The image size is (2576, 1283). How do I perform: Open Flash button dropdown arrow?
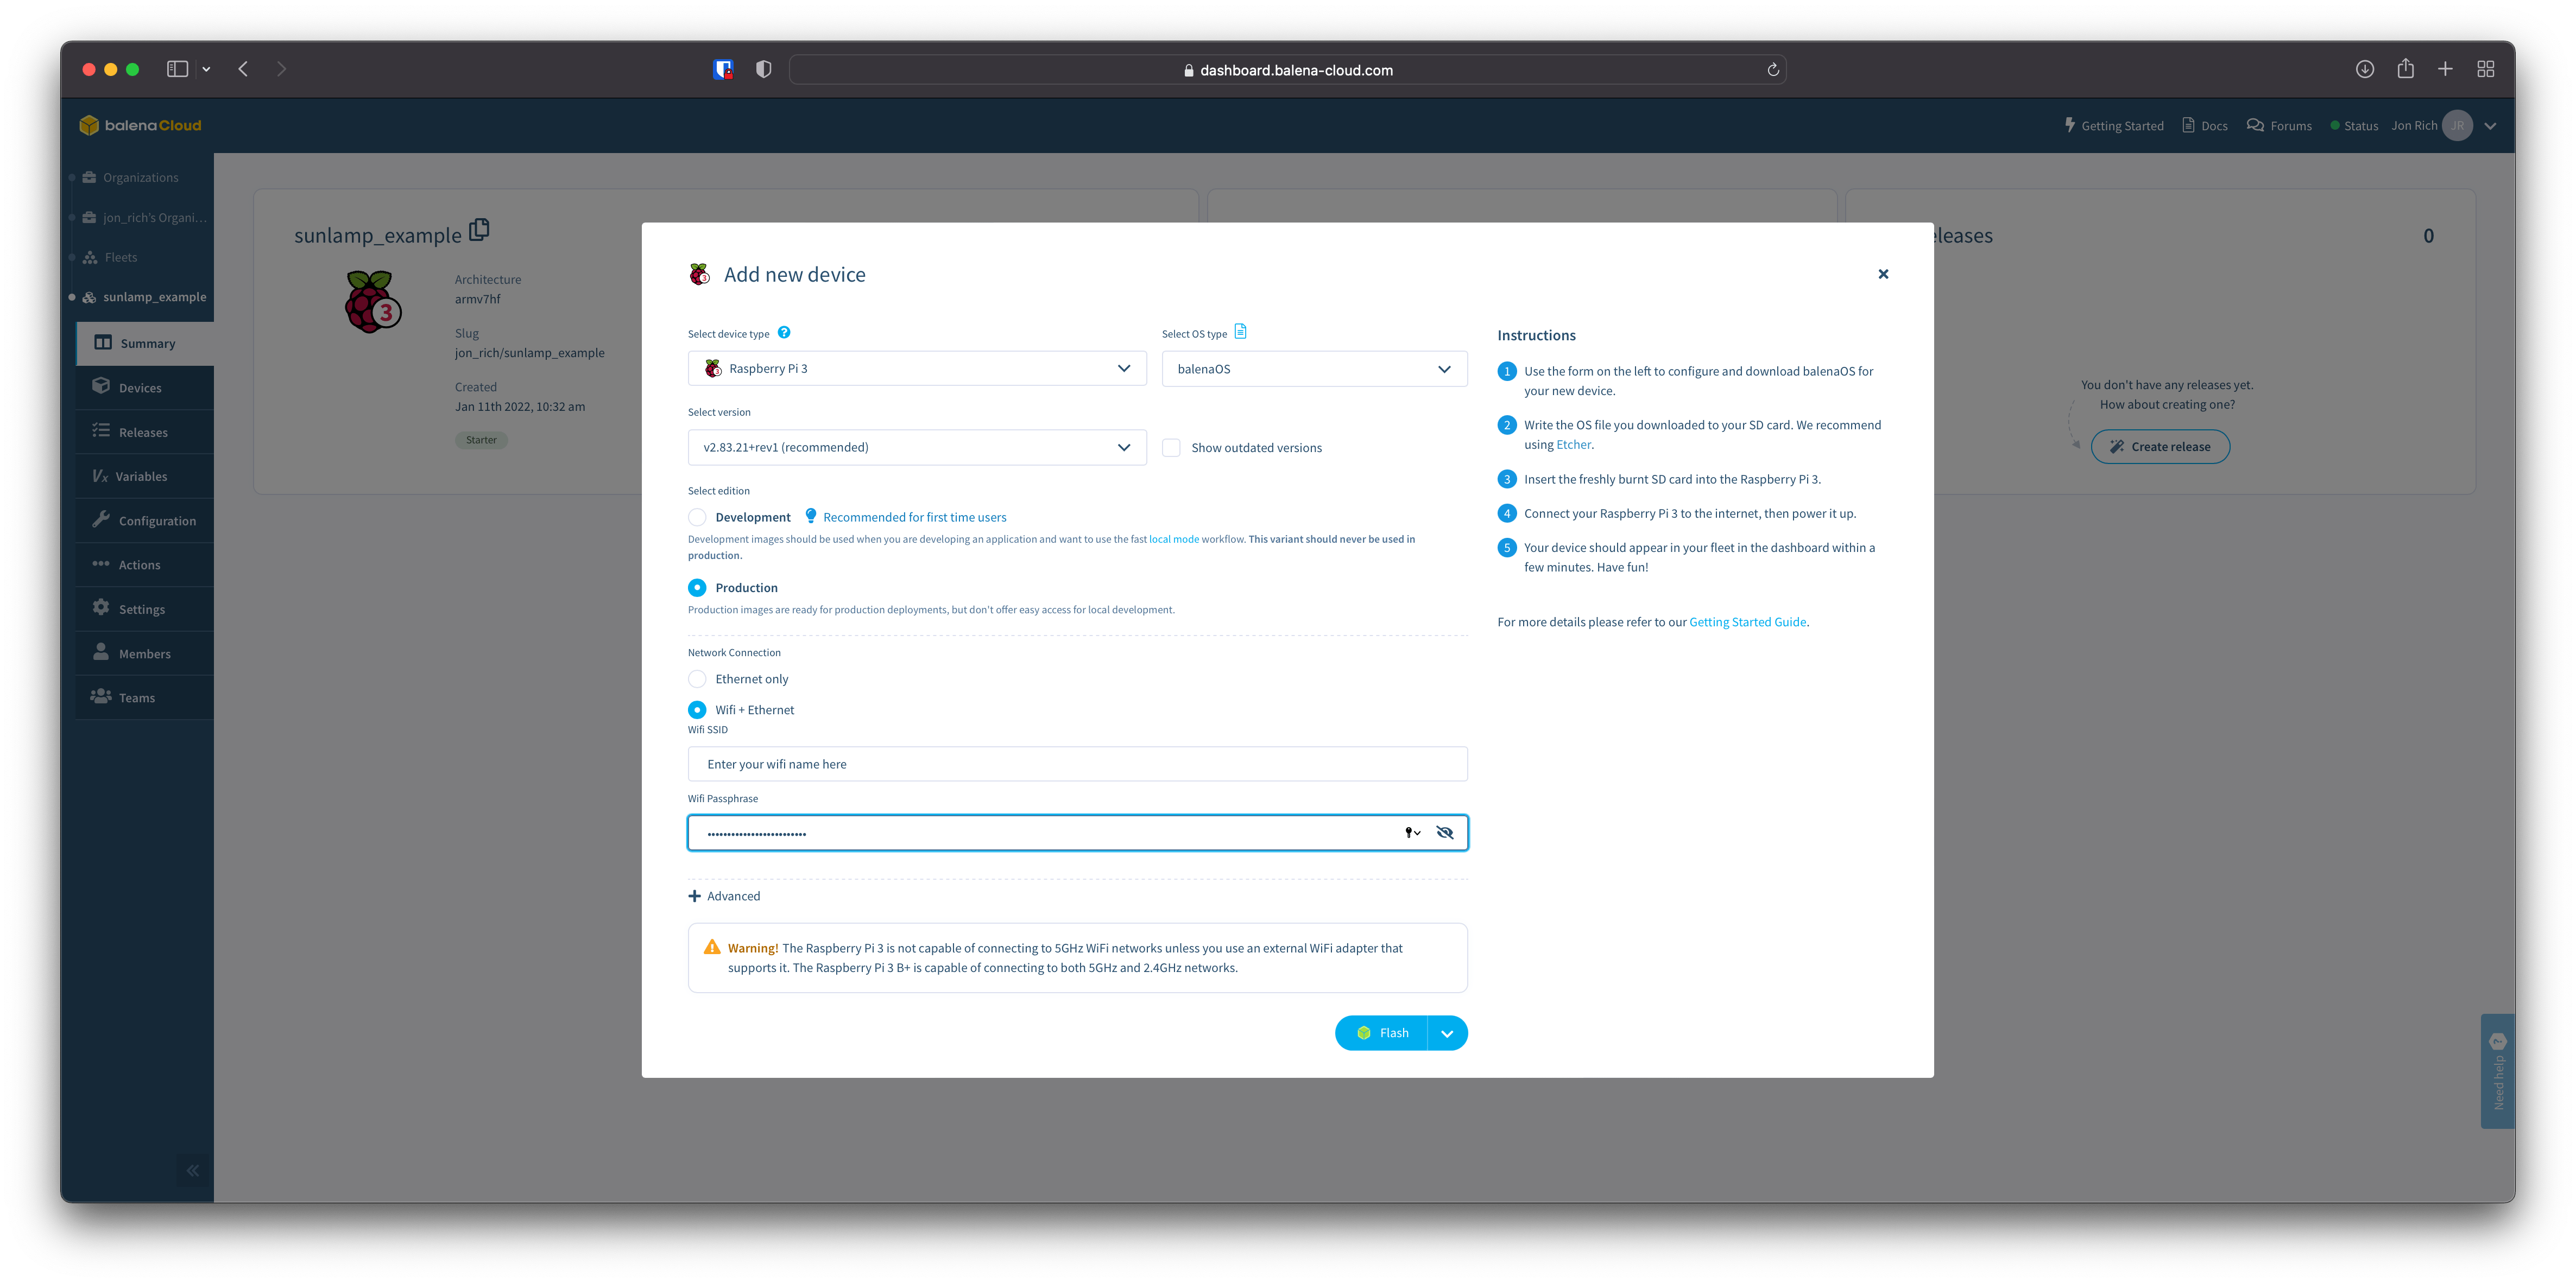point(1447,1033)
